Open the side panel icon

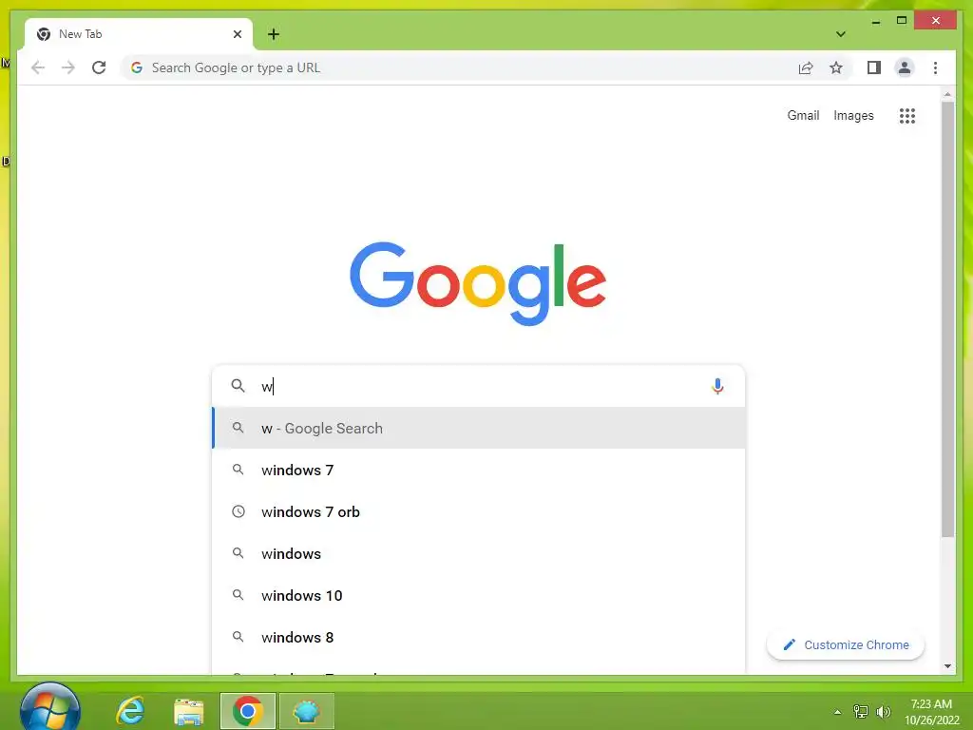(874, 67)
